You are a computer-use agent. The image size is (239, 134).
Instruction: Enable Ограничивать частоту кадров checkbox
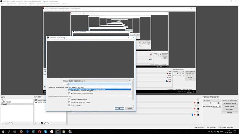pyautogui.click(x=69, y=102)
